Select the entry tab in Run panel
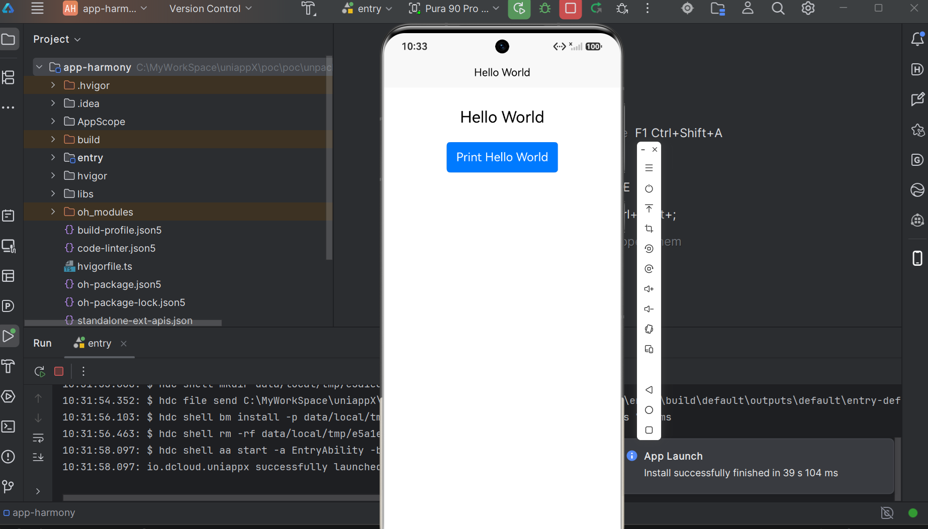 (92, 343)
